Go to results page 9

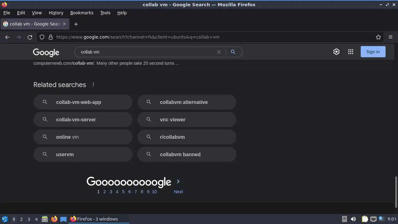click(148, 192)
